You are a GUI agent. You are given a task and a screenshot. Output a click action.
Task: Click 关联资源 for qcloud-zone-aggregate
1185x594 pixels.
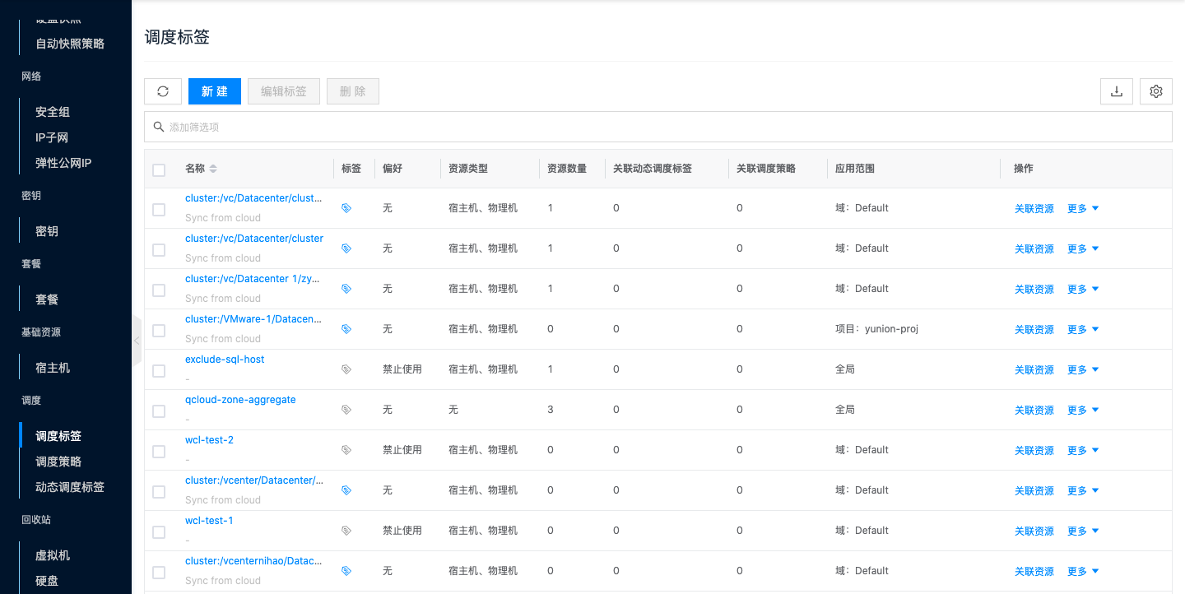pos(1034,411)
